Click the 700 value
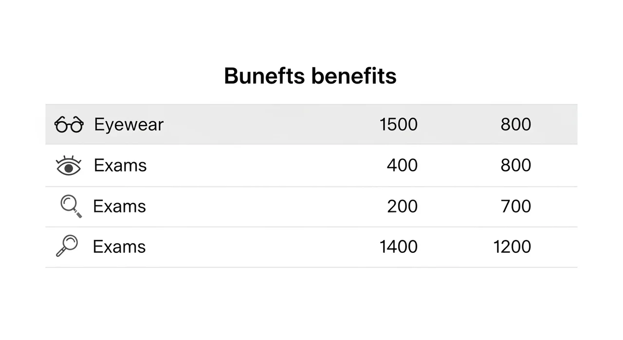The image size is (623, 340). click(x=515, y=207)
